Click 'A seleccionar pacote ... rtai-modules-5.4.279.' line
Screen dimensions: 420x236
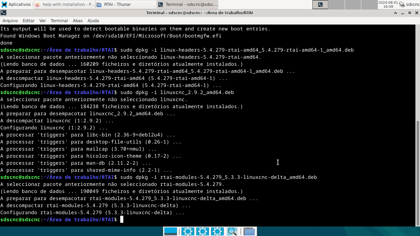113,184
